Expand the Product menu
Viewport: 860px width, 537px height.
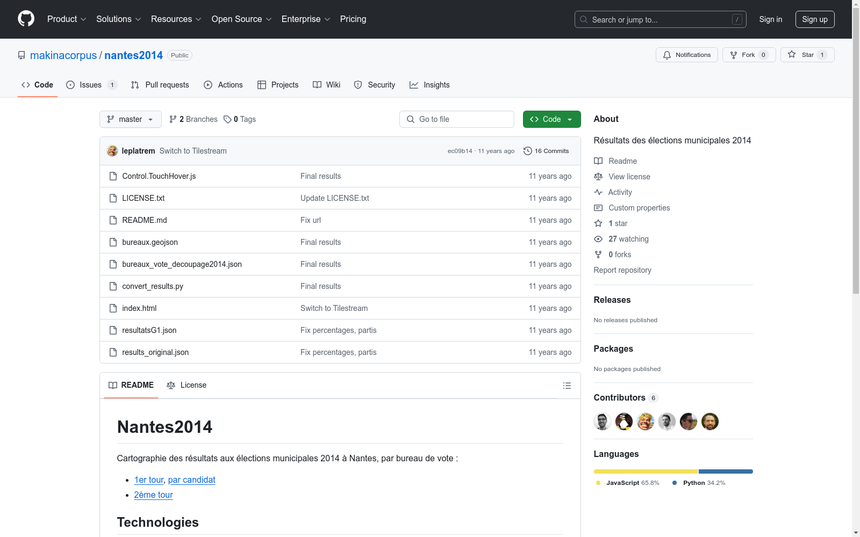click(67, 19)
